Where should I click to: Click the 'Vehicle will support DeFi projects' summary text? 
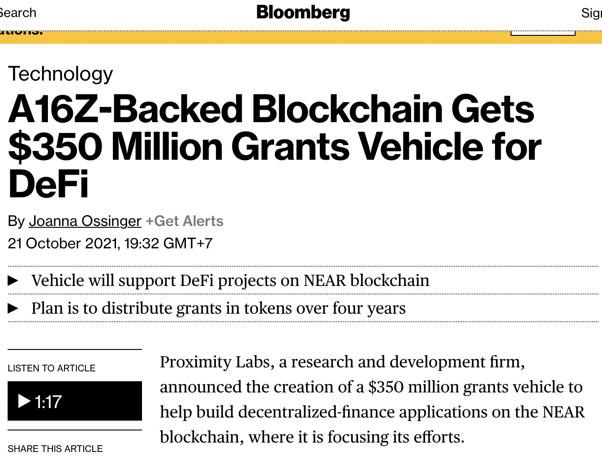(x=230, y=281)
